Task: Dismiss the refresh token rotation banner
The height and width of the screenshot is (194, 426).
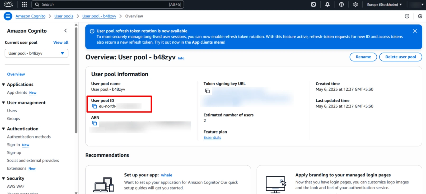Action: coord(415,31)
